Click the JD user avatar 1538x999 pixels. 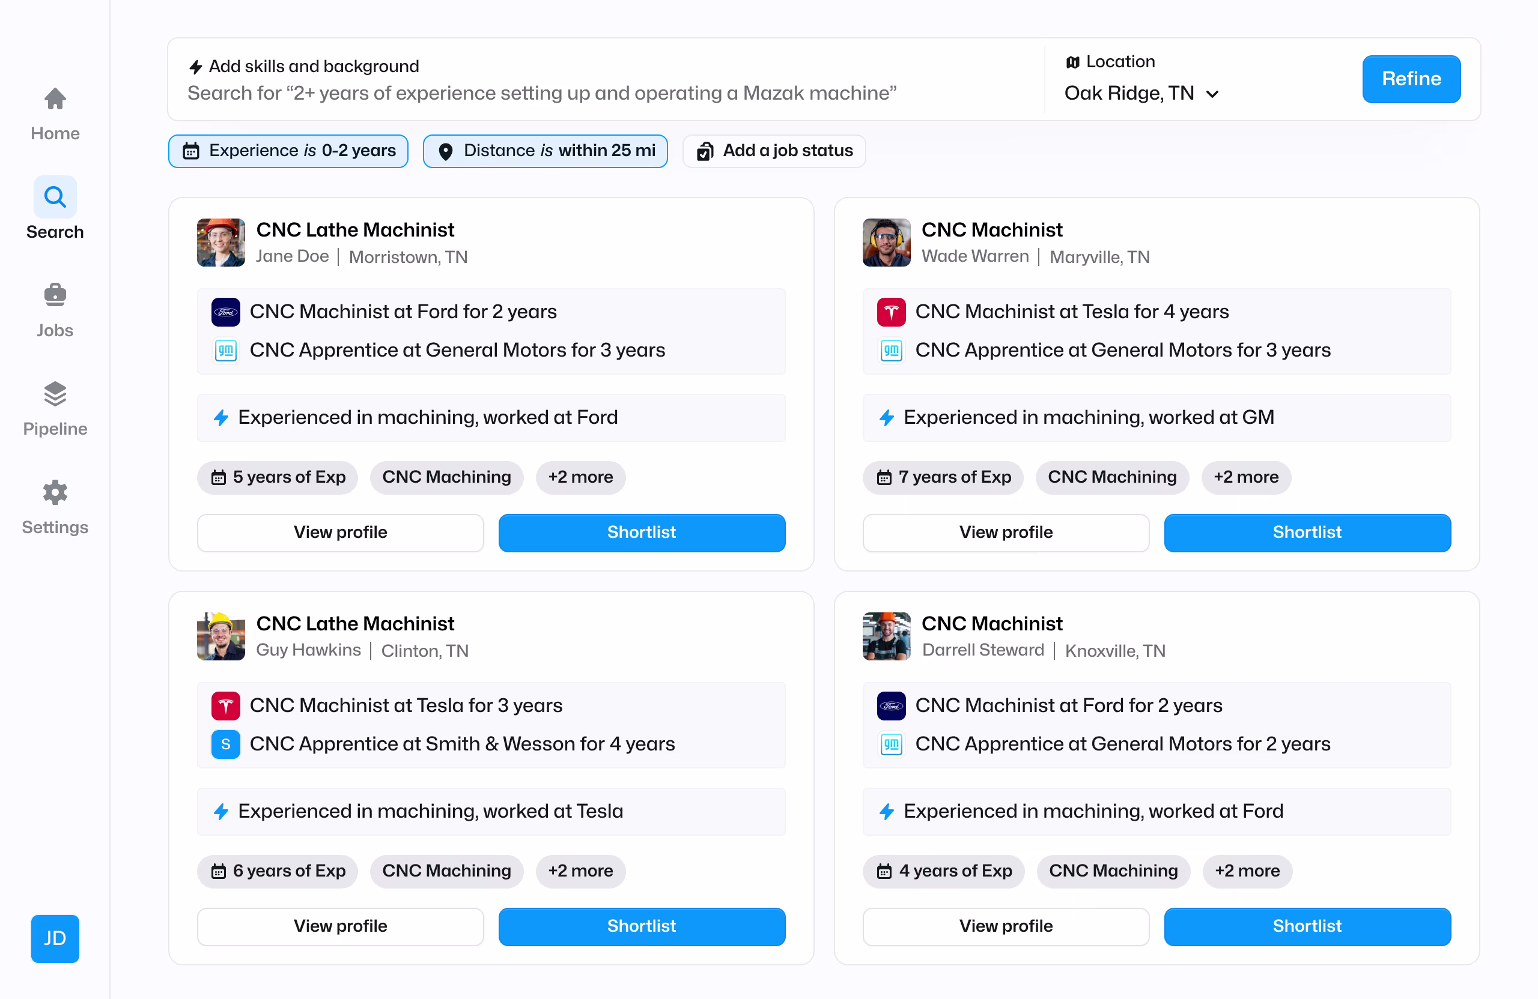[55, 938]
